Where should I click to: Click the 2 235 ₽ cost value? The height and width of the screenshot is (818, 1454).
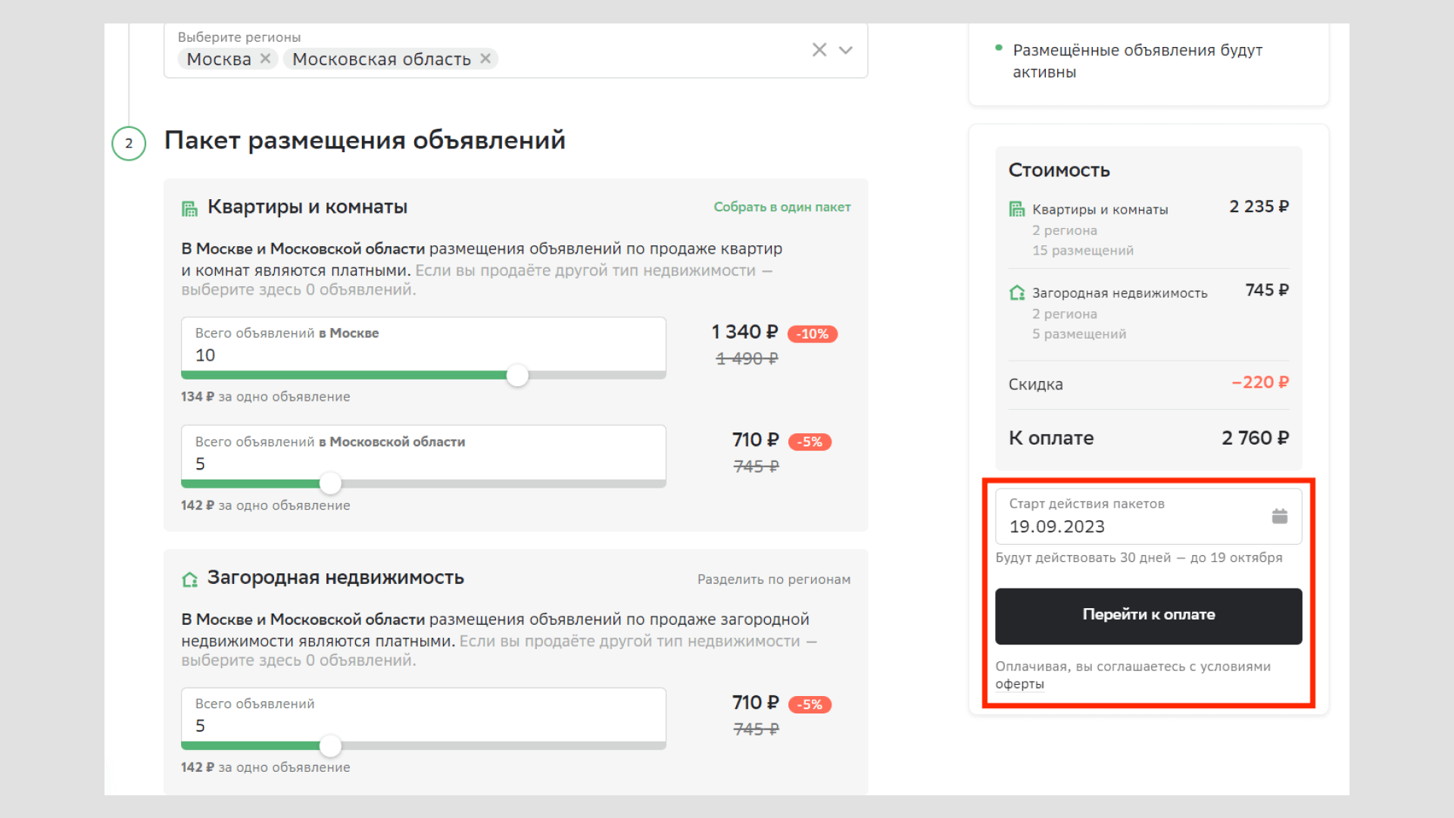(x=1259, y=206)
